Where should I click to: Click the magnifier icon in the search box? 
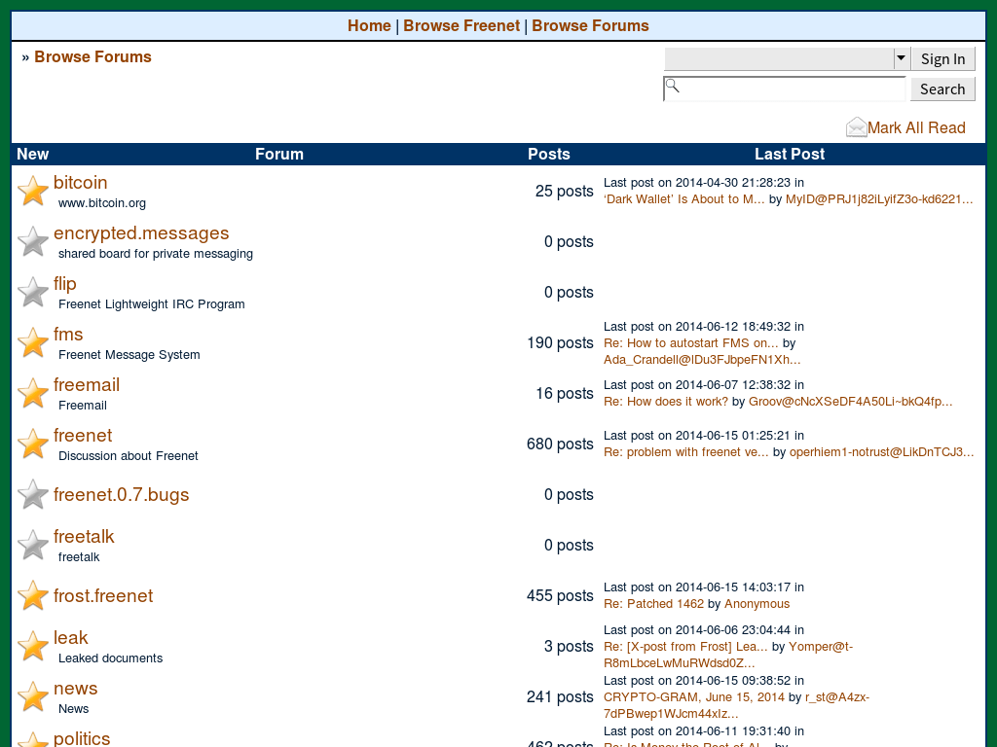click(673, 88)
